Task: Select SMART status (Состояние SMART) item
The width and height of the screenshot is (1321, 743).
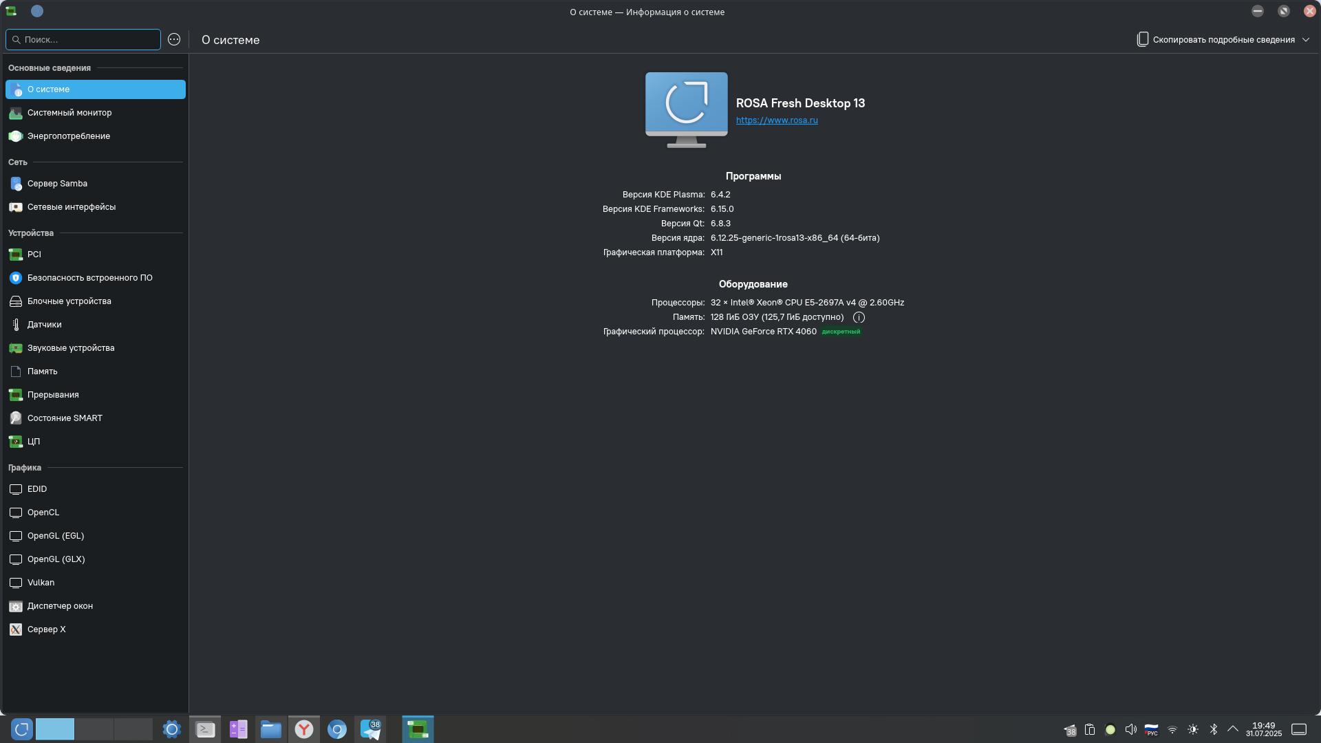Action: click(x=65, y=418)
